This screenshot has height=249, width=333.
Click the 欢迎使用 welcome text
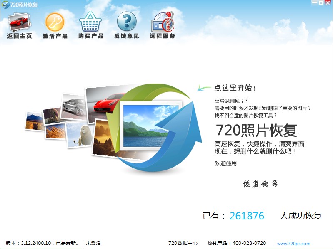pos(225,163)
